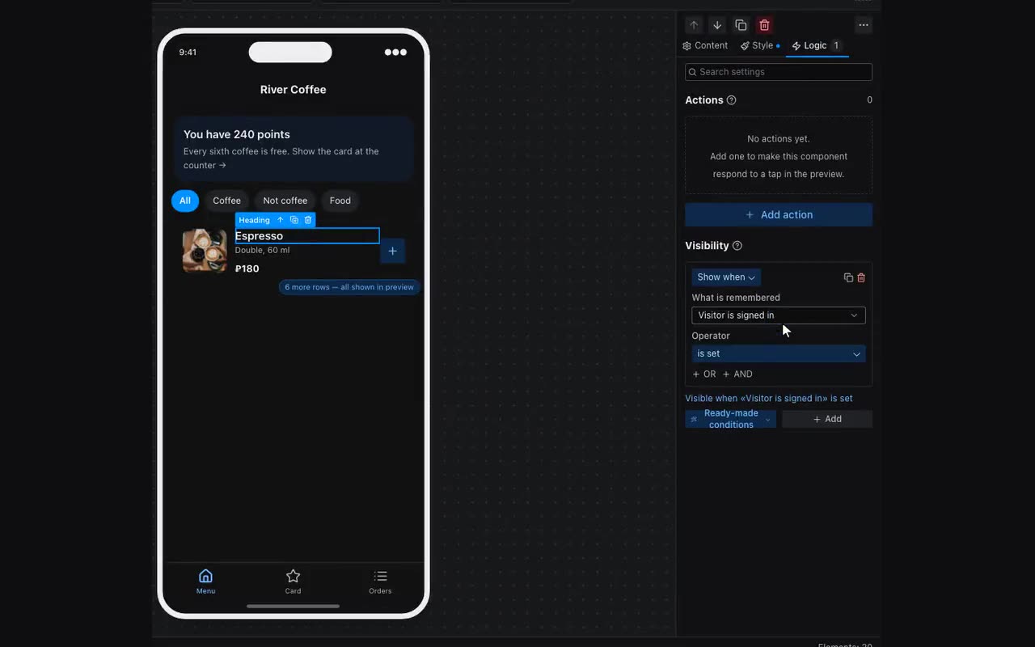Select the All filter chip in preview

185,201
